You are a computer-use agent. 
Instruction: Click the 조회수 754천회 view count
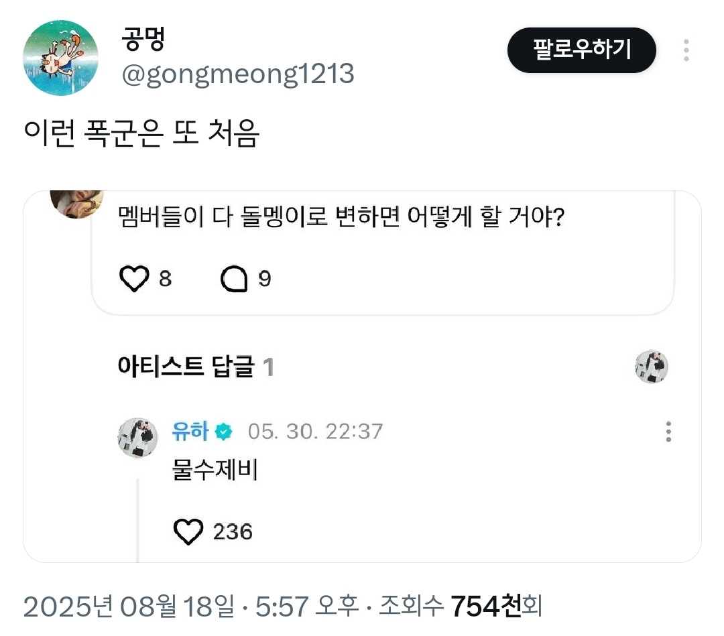[461, 607]
